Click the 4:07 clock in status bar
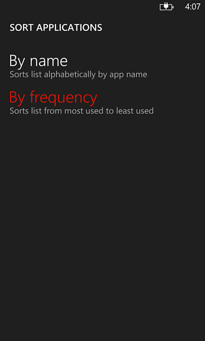 point(193,7)
